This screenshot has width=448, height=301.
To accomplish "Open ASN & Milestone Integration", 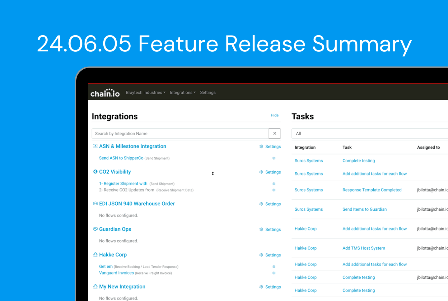I will tap(133, 146).
